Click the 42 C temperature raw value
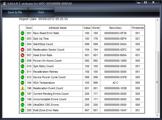This screenshot has height=120, width=162. click(x=115, y=83)
